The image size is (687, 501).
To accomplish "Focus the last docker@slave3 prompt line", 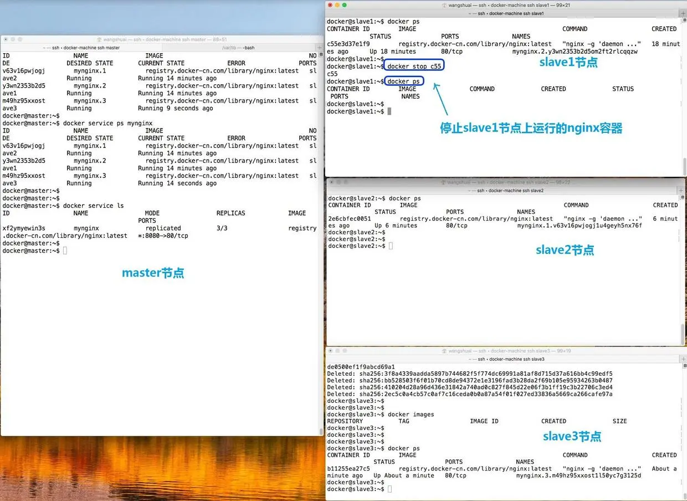I will click(360, 489).
